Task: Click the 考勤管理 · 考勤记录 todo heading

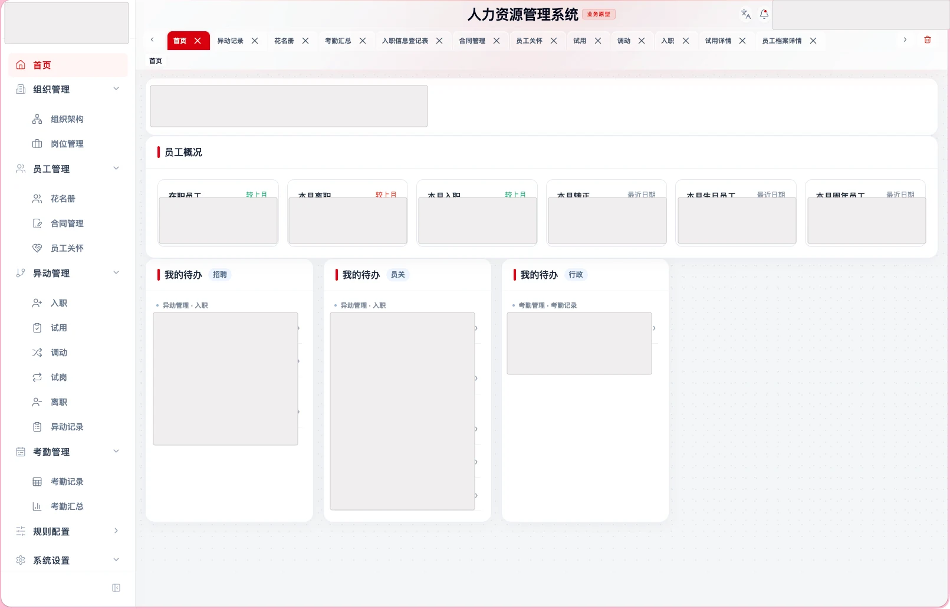Action: [x=547, y=305]
